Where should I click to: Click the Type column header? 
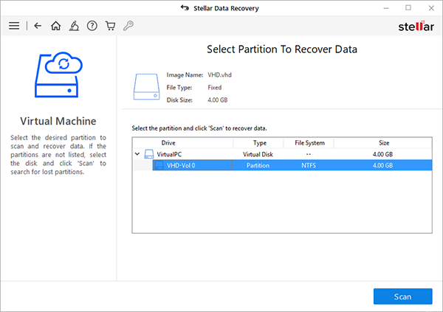258,143
